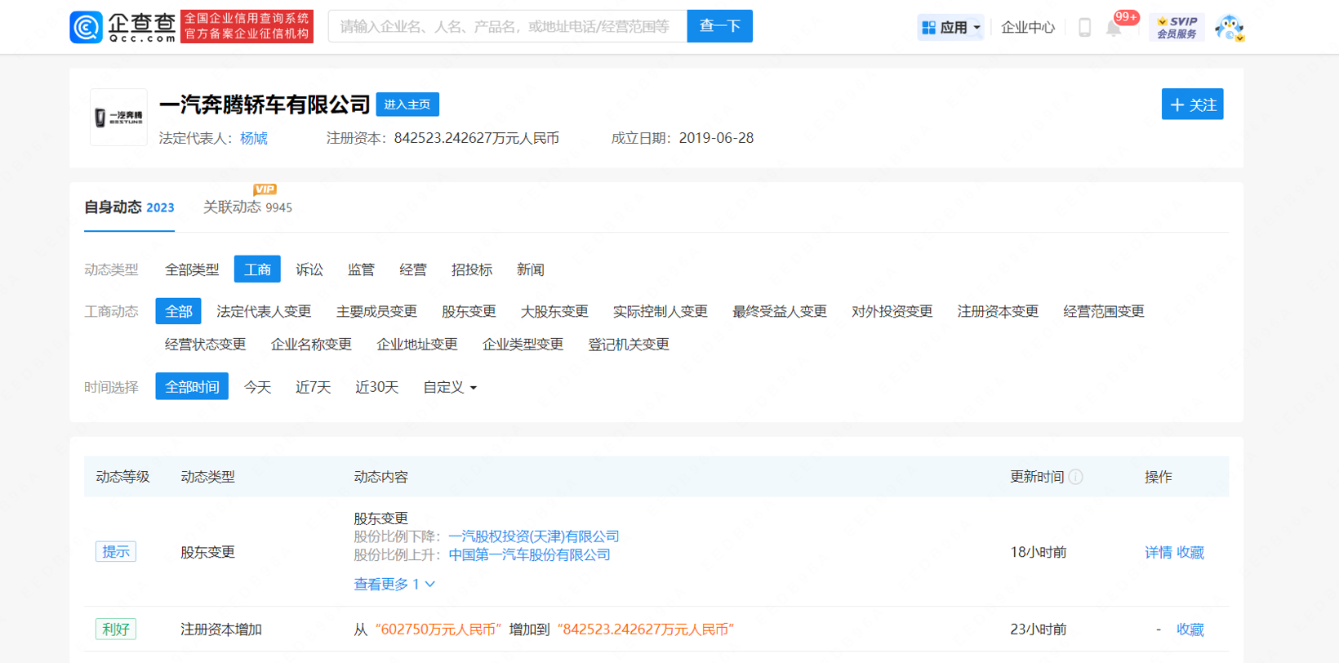Click 收藏 in the 注册资本增加 row
This screenshot has height=663, width=1339.
pyautogui.click(x=1190, y=630)
